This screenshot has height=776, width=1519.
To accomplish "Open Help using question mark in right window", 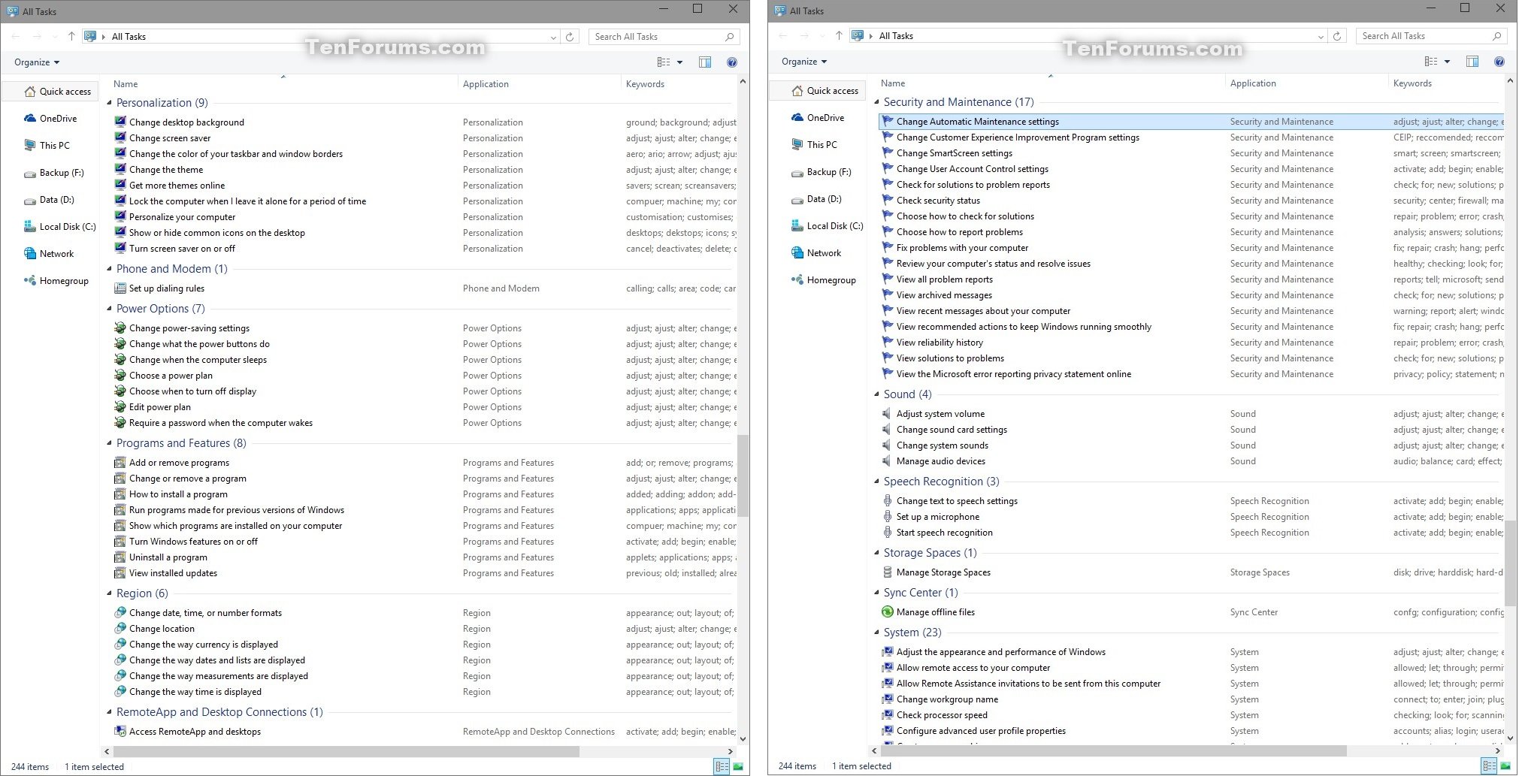I will (x=1499, y=62).
